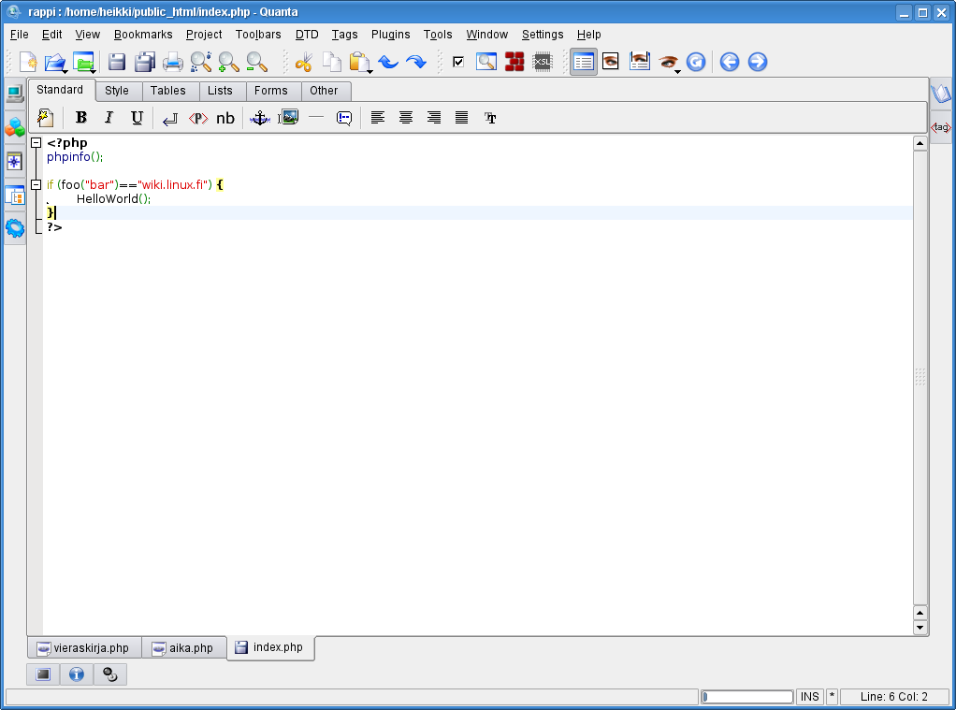Click the scissors Cut icon
The height and width of the screenshot is (710, 956).
pyautogui.click(x=303, y=63)
